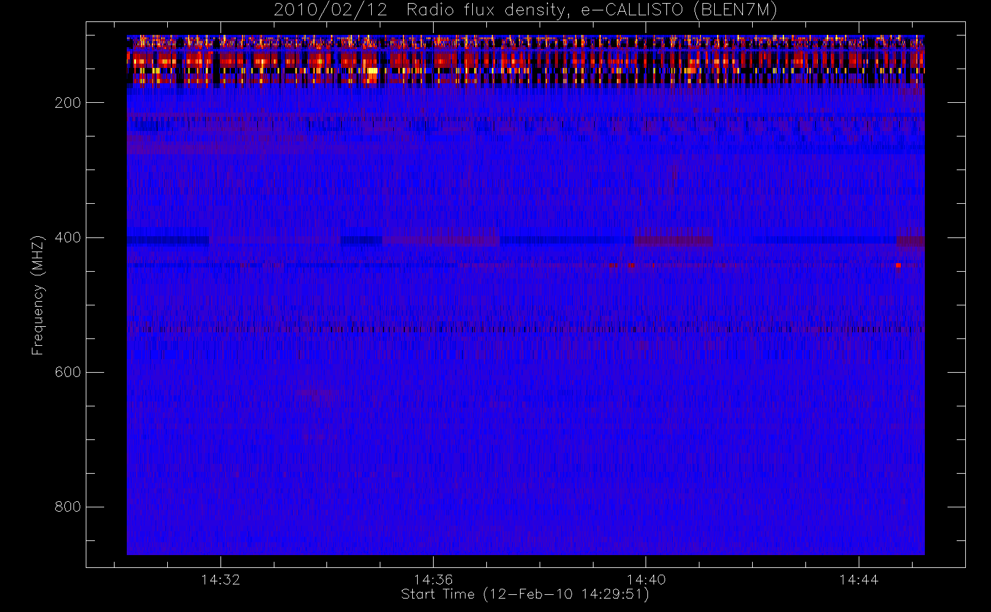Image resolution: width=991 pixels, height=612 pixels.
Task: Click the plot title 'Radio flux density, e-CALLISTO (BLEN7M)'
Action: click(x=592, y=10)
